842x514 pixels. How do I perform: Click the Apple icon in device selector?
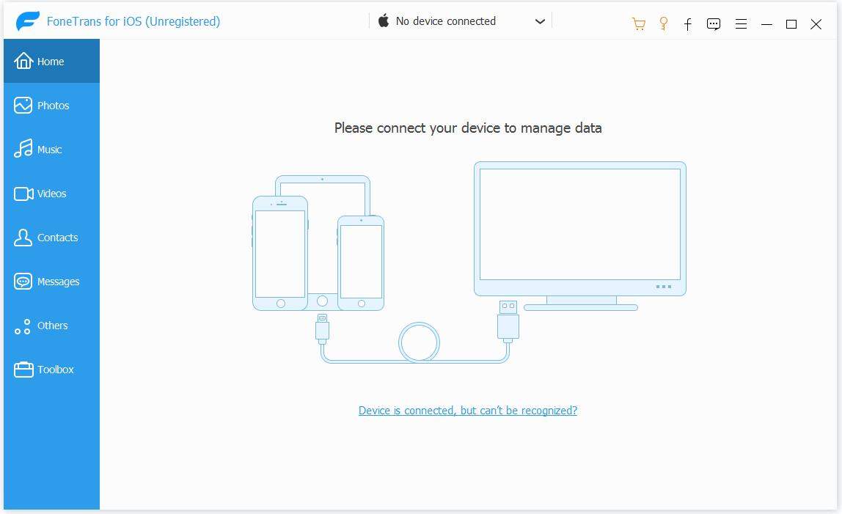383,21
